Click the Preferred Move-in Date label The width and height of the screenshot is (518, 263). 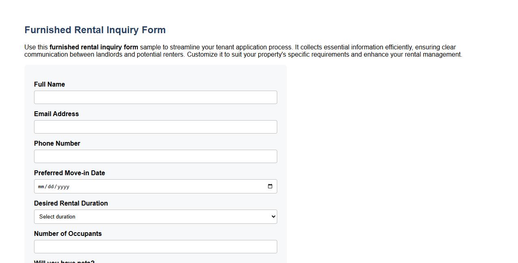[69, 173]
